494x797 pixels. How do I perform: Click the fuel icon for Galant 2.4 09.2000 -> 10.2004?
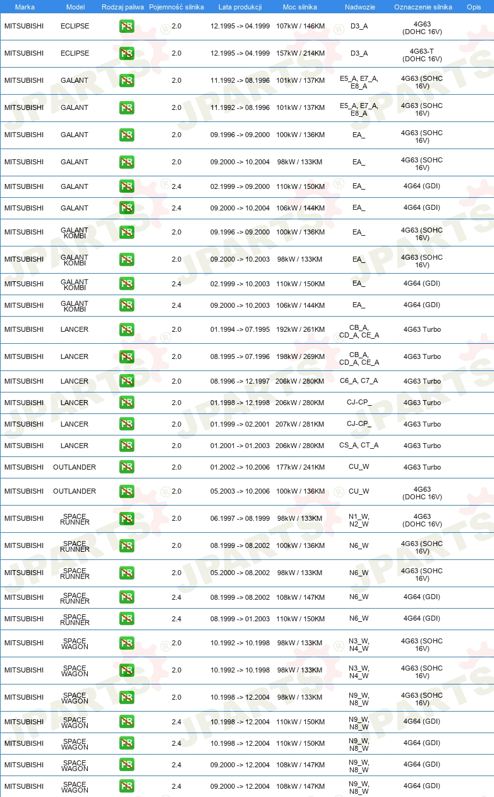[x=126, y=208]
